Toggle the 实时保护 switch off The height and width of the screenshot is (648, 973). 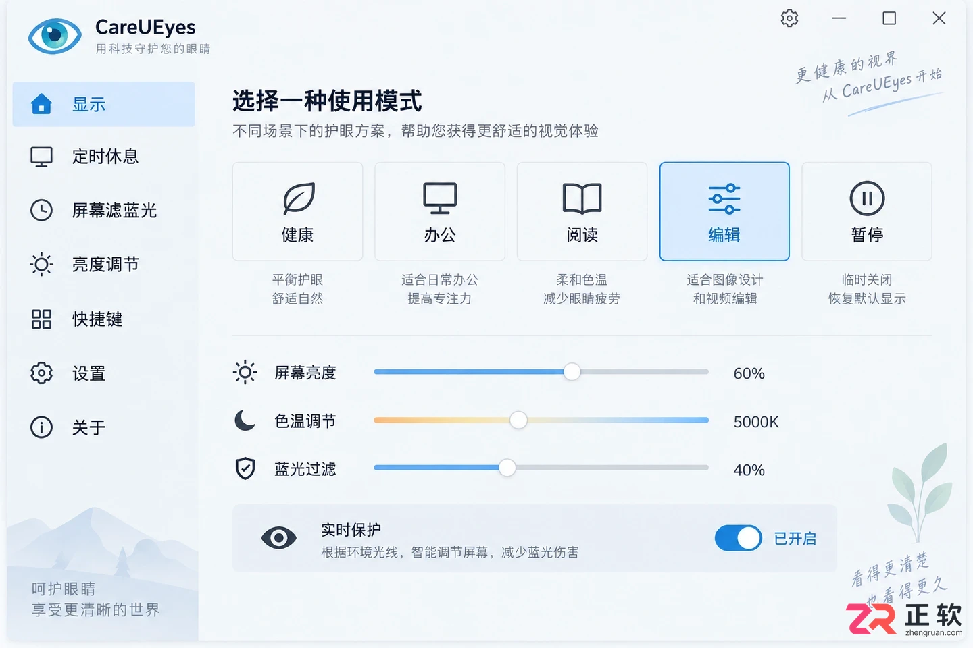pos(738,538)
